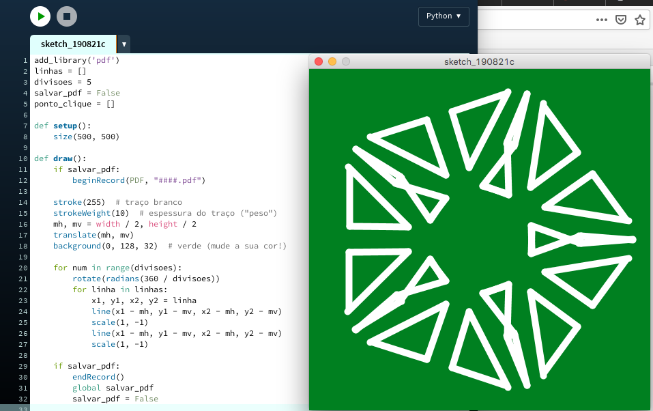Image resolution: width=653 pixels, height=411 pixels.
Task: Click line number 18 in the gutter
Action: 25,246
